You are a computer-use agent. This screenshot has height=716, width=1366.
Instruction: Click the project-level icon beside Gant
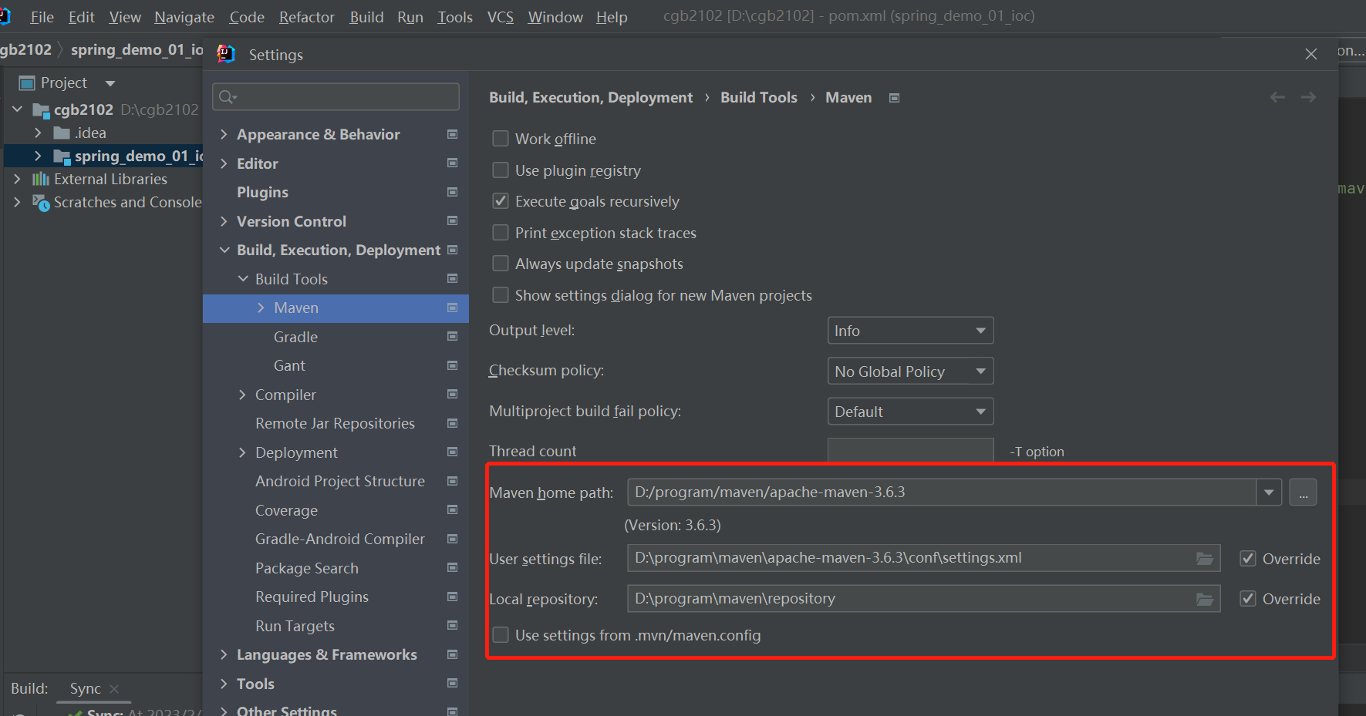coord(452,365)
